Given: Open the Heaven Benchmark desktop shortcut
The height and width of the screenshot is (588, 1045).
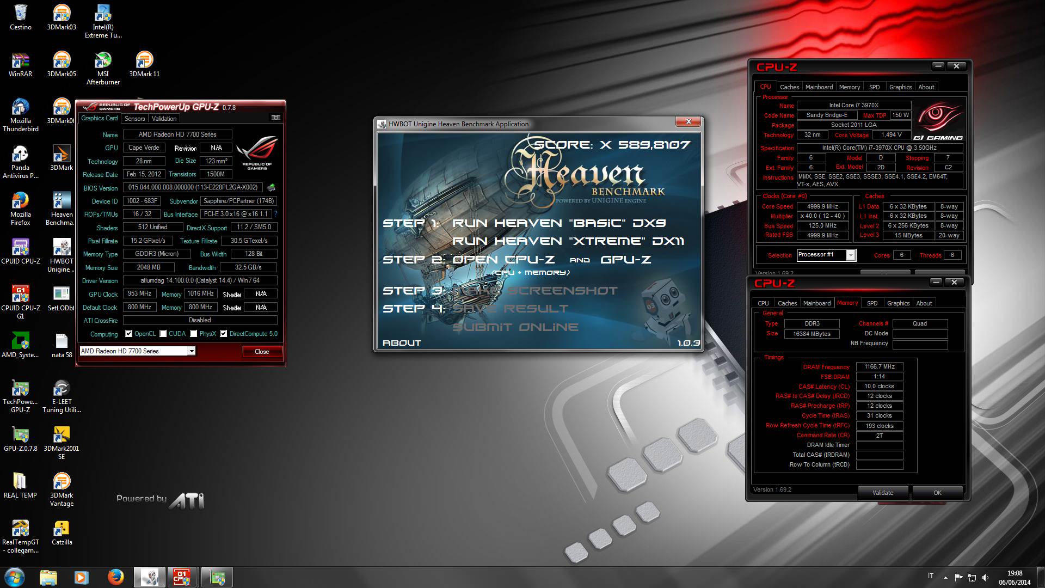Looking at the screenshot, I should point(62,209).
